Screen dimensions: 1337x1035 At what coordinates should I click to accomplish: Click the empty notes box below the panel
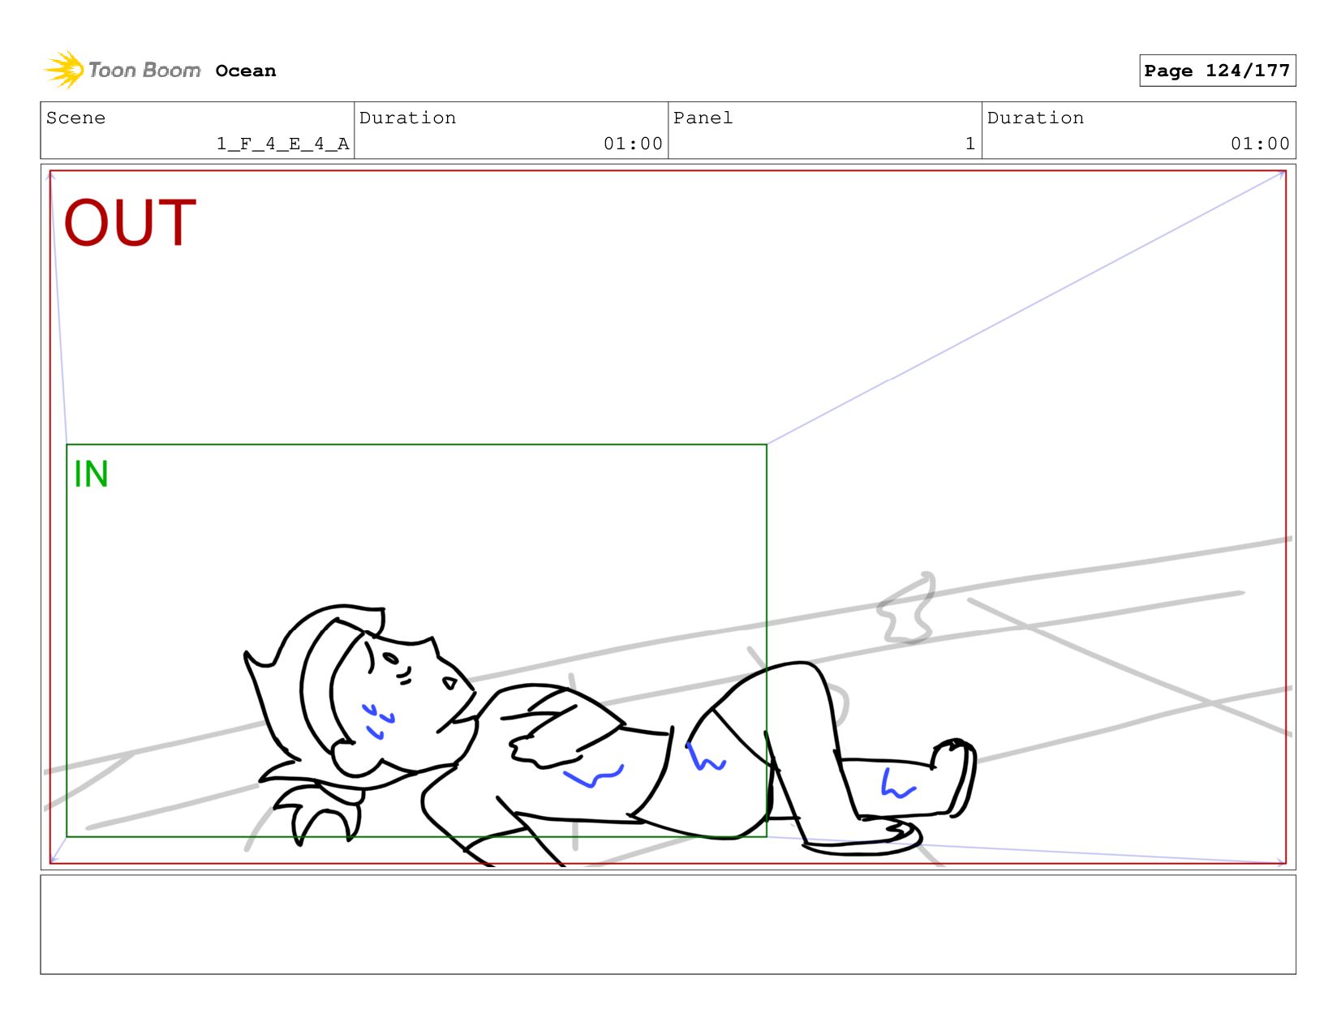click(x=668, y=924)
